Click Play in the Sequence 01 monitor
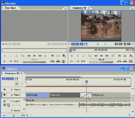The width and height of the screenshot is (135, 118). coord(101,56)
